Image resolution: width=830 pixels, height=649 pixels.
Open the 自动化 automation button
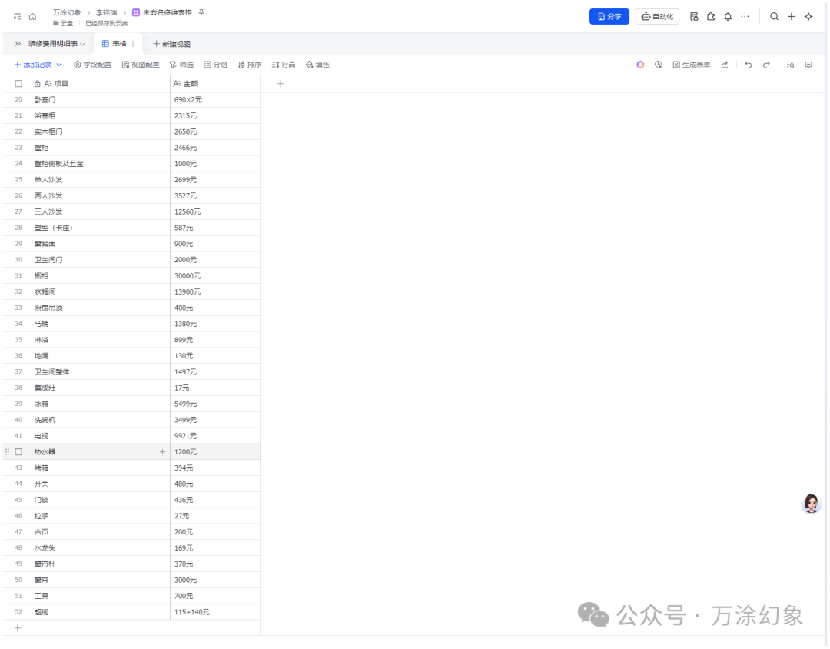657,16
